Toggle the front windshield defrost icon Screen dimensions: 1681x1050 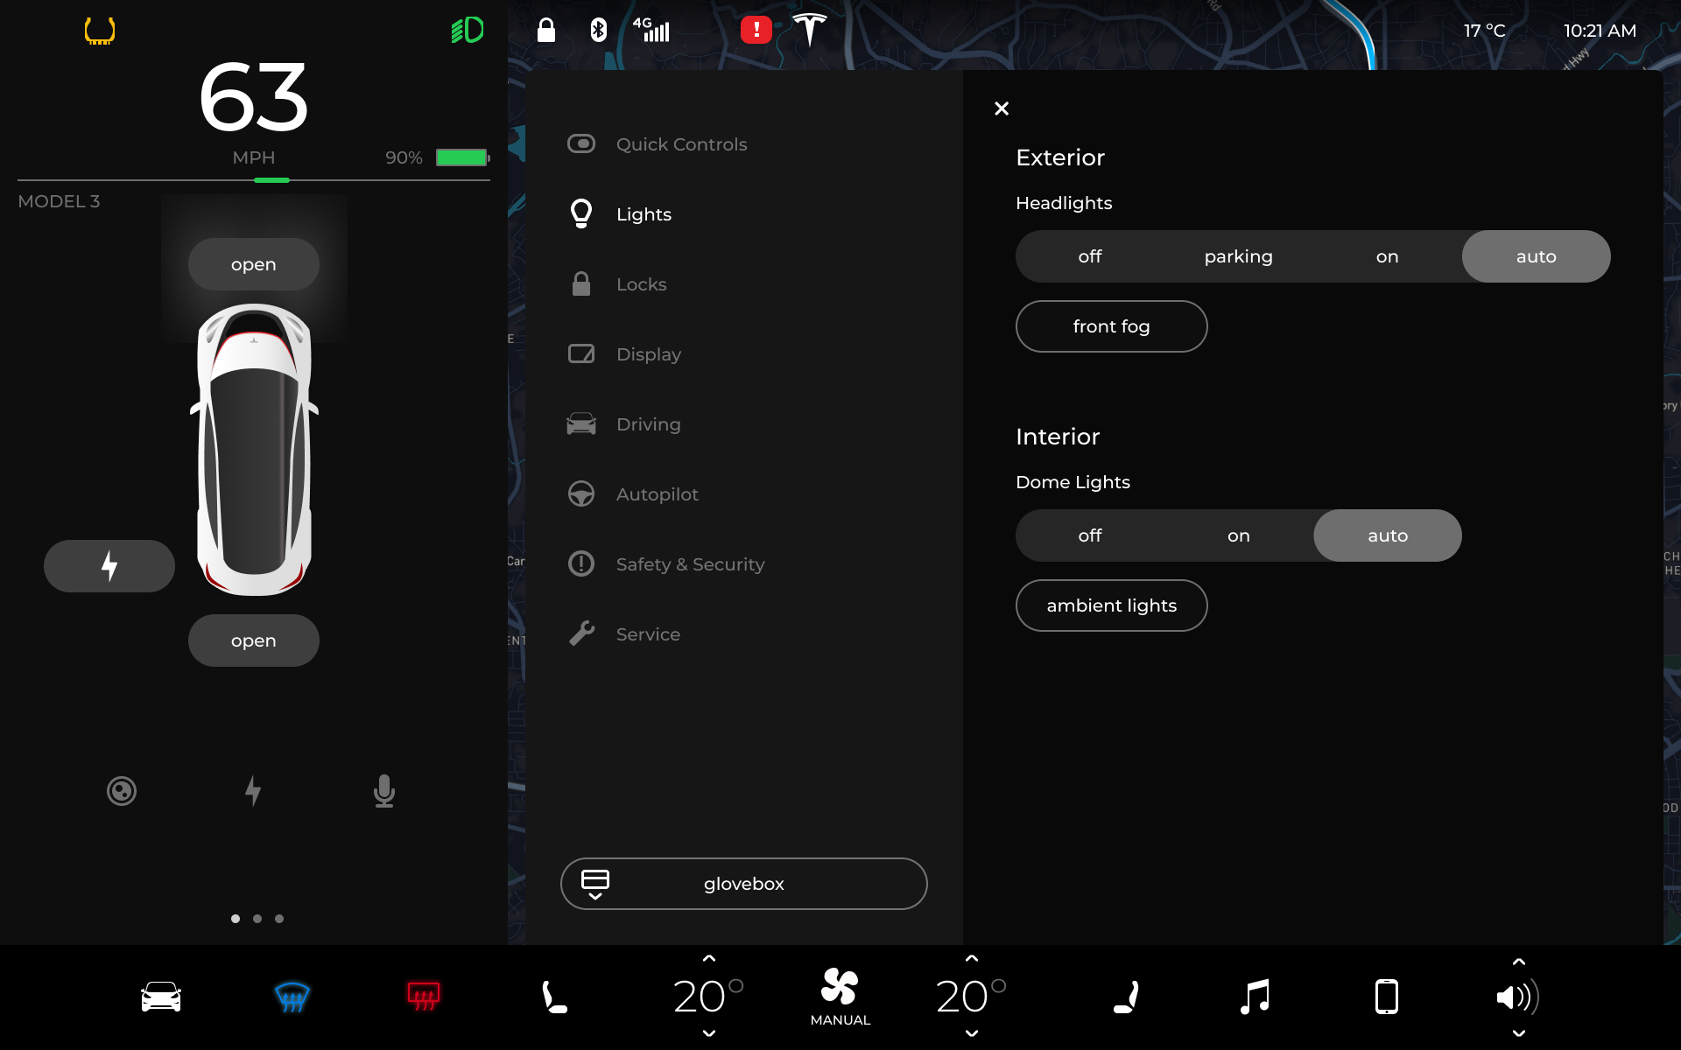click(x=292, y=997)
